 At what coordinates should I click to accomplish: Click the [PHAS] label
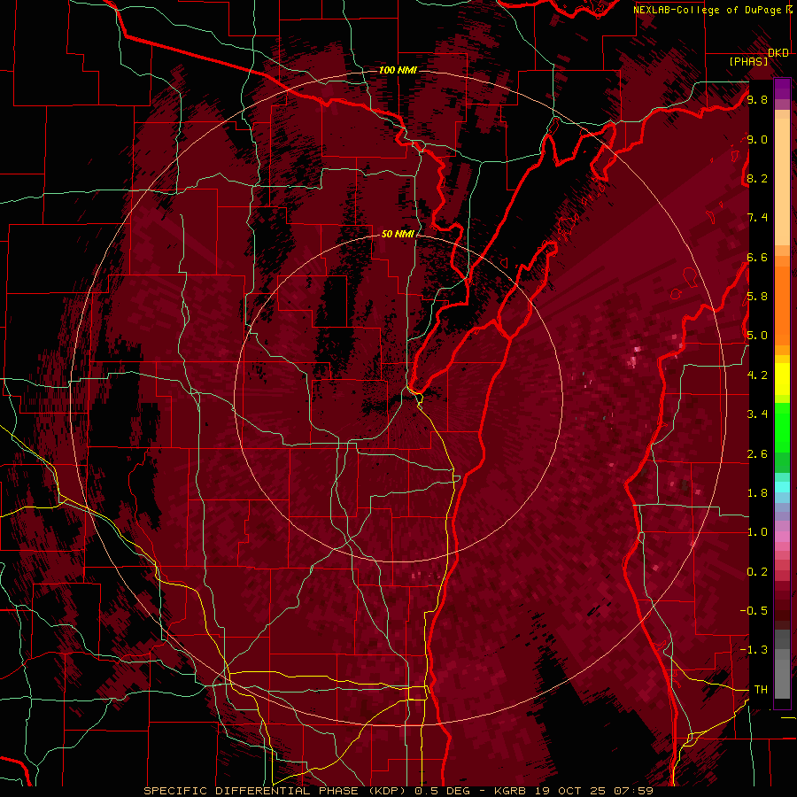pos(748,61)
